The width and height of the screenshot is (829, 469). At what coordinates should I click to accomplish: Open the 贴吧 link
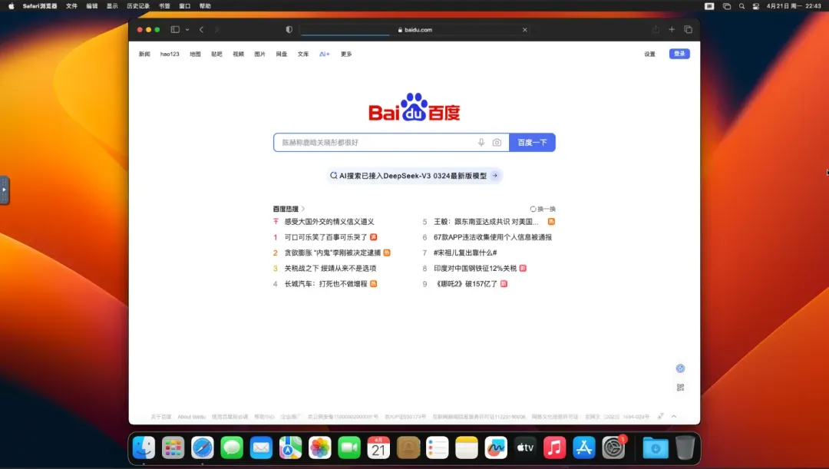(216, 54)
